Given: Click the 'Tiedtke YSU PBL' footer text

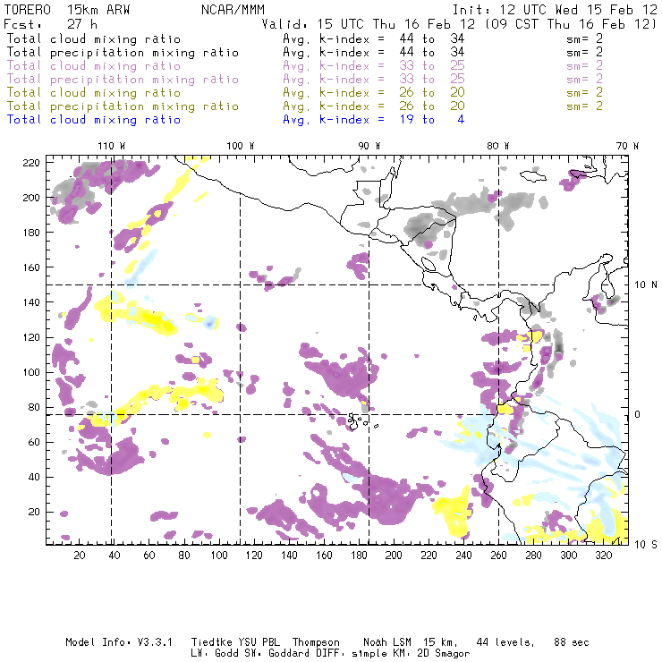Looking at the screenshot, I should (x=235, y=642).
